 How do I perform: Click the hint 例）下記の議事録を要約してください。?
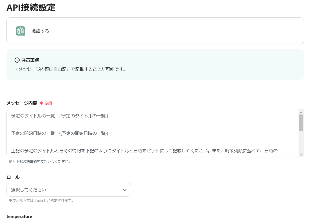point(40,161)
